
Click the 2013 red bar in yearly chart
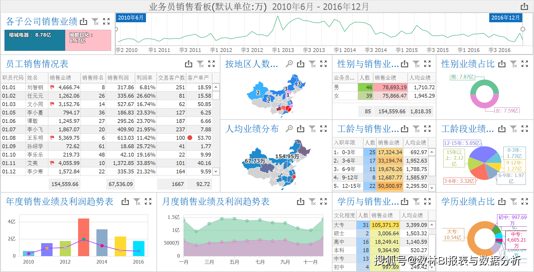point(83,237)
